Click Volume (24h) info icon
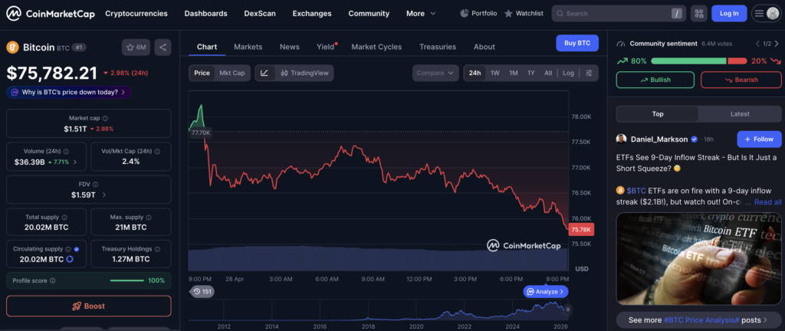This screenshot has width=785, height=331. point(66,151)
